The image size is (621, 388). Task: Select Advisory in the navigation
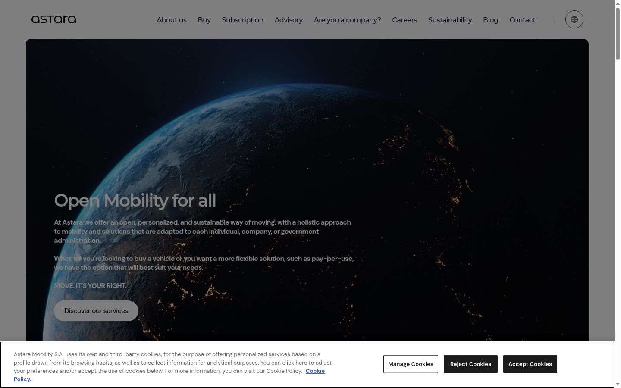coord(289,20)
